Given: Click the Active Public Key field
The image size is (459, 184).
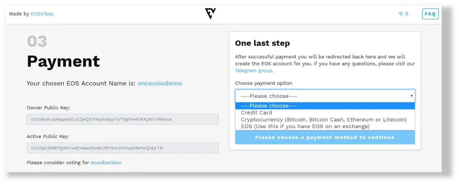Looking at the screenshot, I should pyautogui.click(x=122, y=148).
